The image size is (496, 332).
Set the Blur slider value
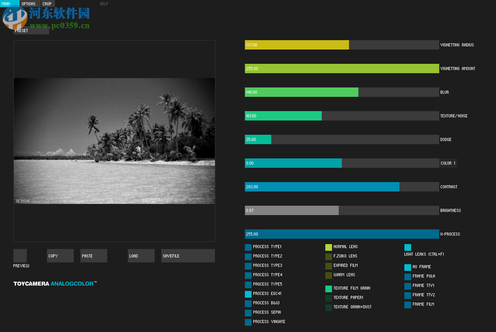[x=342, y=92]
